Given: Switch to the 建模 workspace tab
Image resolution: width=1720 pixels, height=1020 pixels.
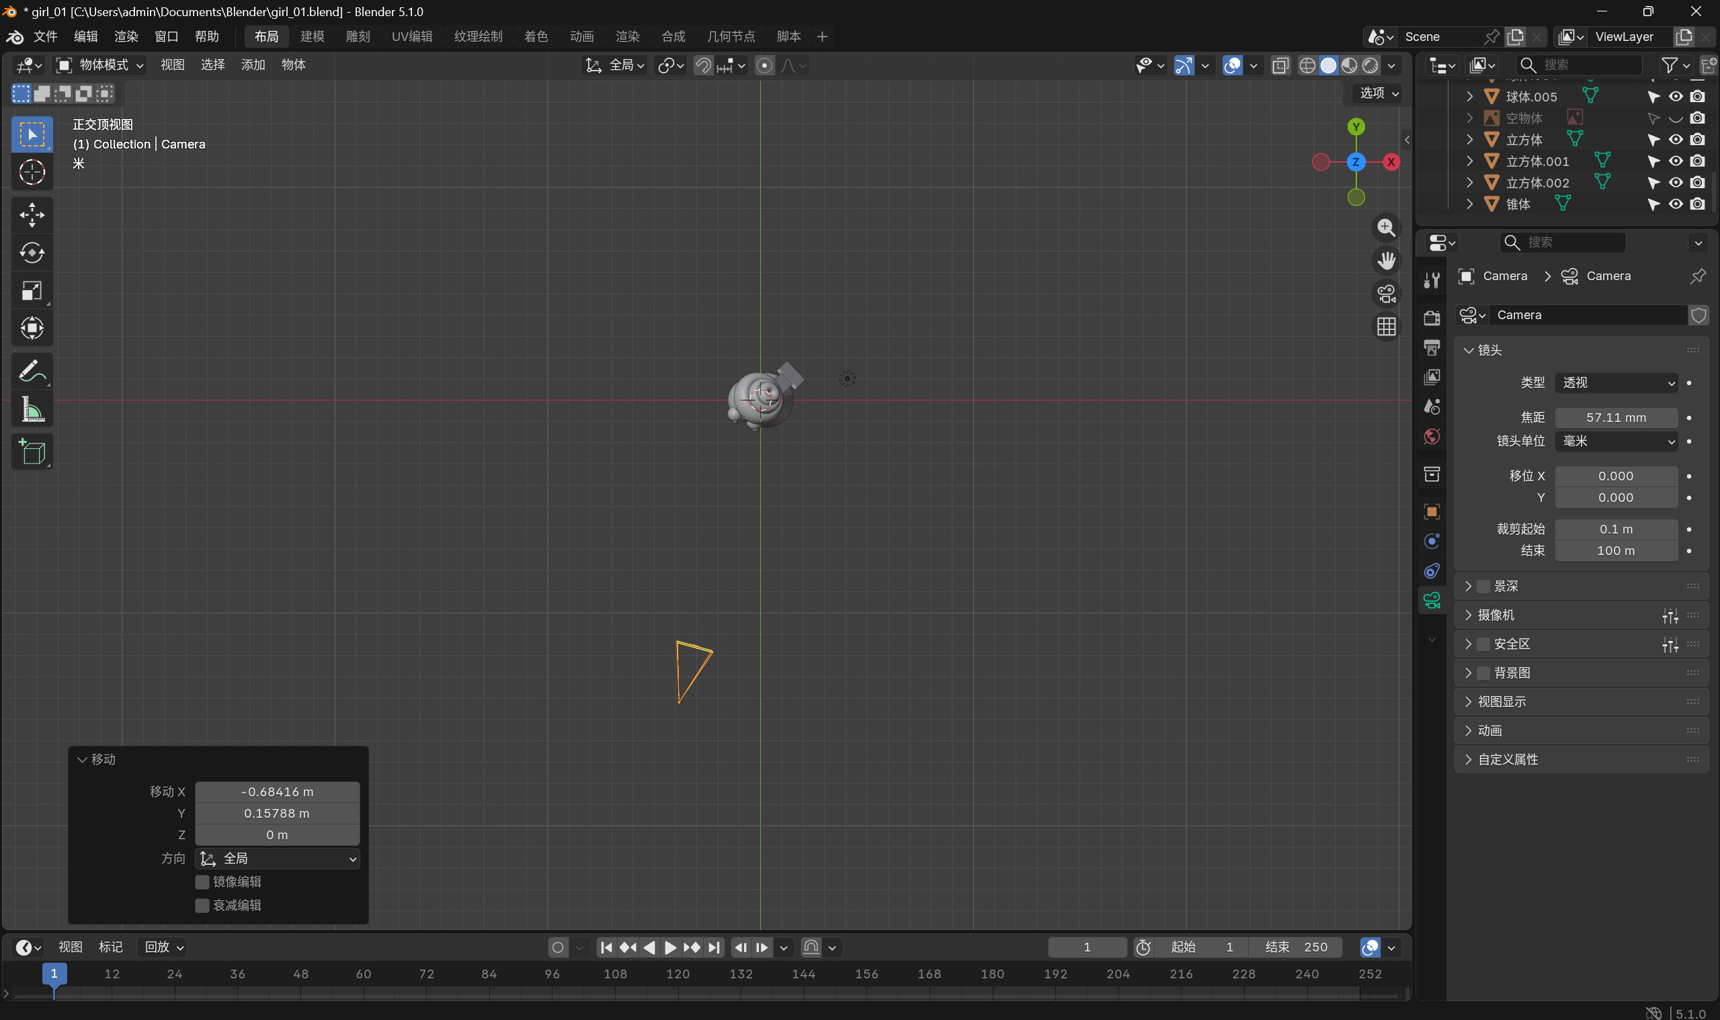Looking at the screenshot, I should 312,36.
